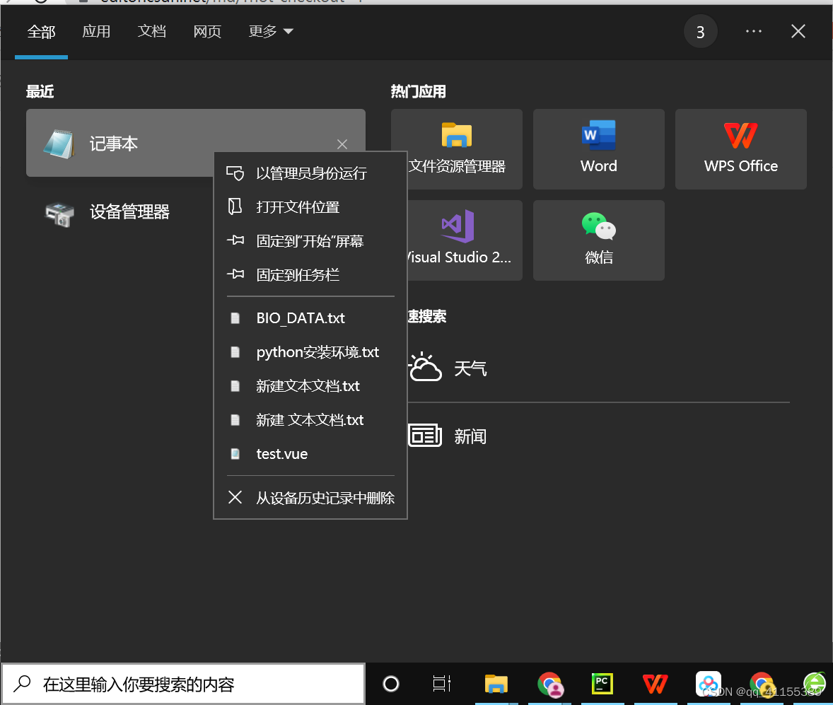The width and height of the screenshot is (833, 705).
Task: Open recent file 新建文本文档.txt
Action: tap(310, 386)
